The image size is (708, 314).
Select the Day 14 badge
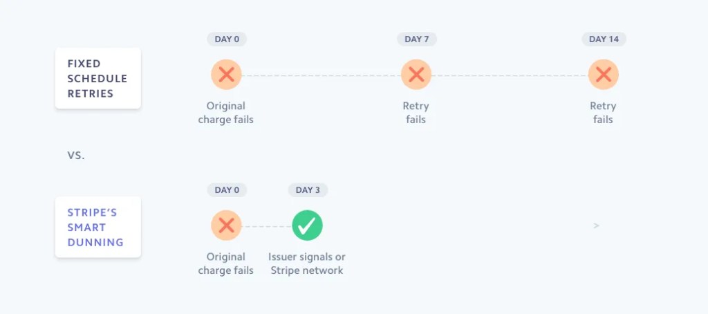point(604,39)
